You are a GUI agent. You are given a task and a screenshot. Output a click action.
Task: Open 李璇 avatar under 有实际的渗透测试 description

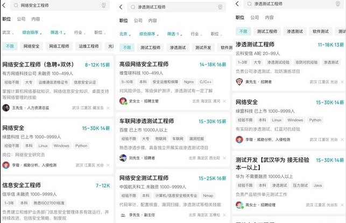click(239, 140)
